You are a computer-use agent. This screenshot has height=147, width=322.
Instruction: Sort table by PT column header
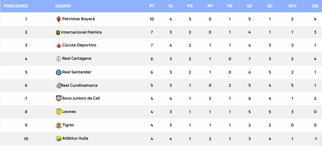tap(152, 6)
